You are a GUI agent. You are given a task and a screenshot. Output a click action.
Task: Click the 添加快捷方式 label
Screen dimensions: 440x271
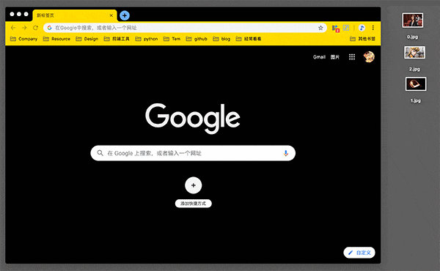pyautogui.click(x=193, y=204)
